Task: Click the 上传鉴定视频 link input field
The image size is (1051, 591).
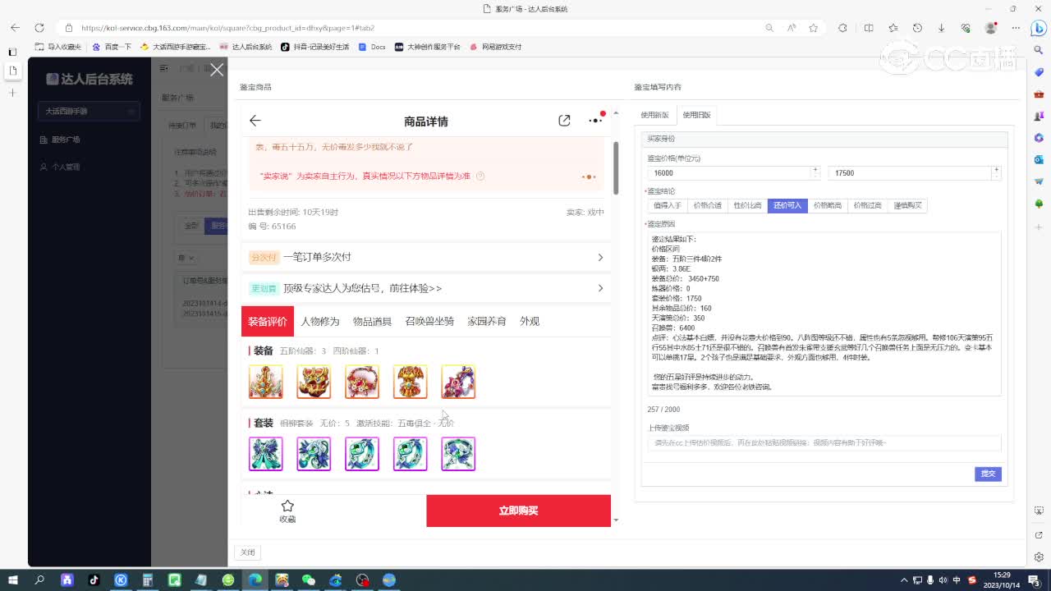Action: pyautogui.click(x=824, y=443)
